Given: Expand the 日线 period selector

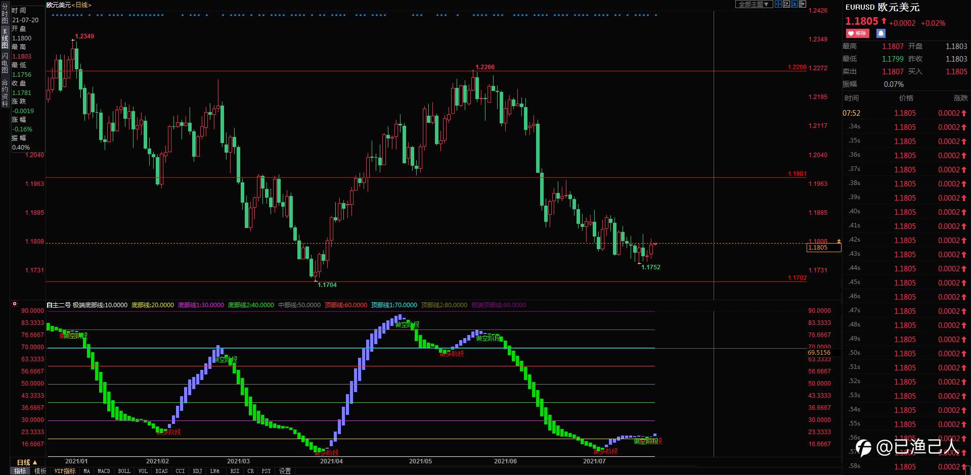Looking at the screenshot, I should pos(27,462).
